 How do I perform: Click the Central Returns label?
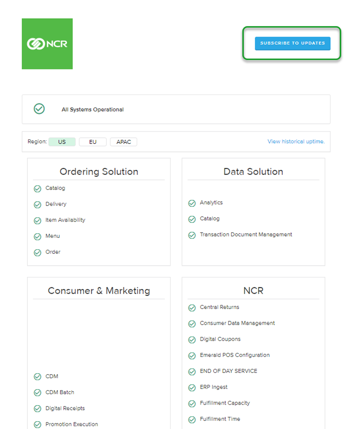[219, 307]
